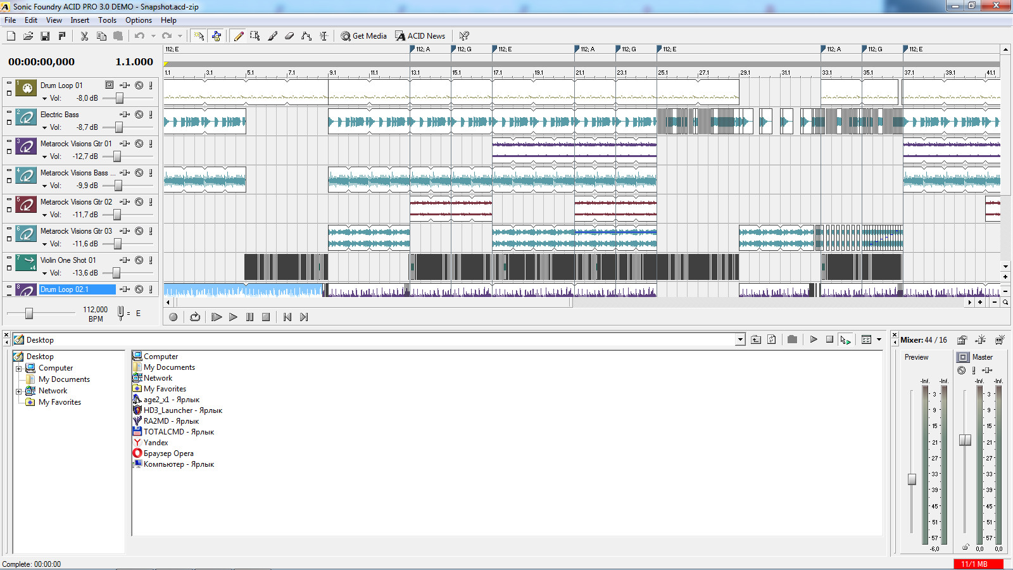The height and width of the screenshot is (570, 1013).
Task: Click the BPM tempo slider handle
Action: tap(29, 313)
